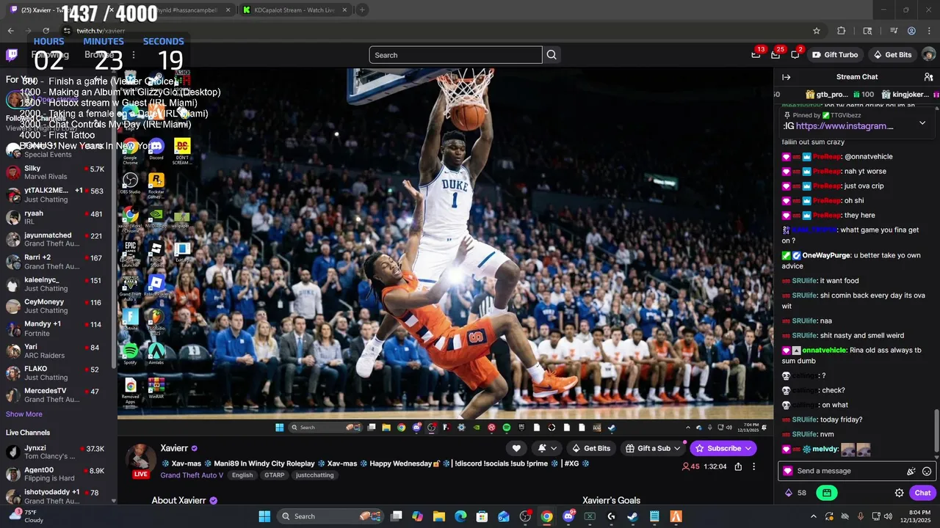
Task: Share the Xavierr stream
Action: coord(738,466)
